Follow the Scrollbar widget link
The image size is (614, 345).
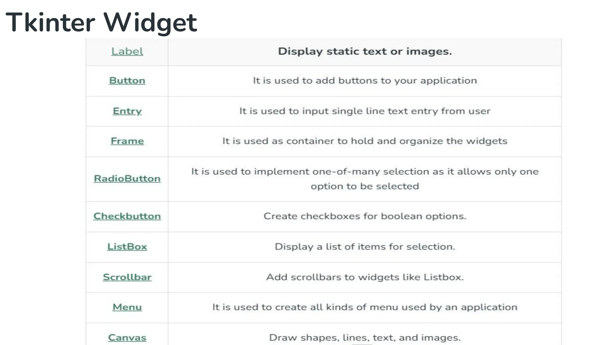click(x=127, y=277)
